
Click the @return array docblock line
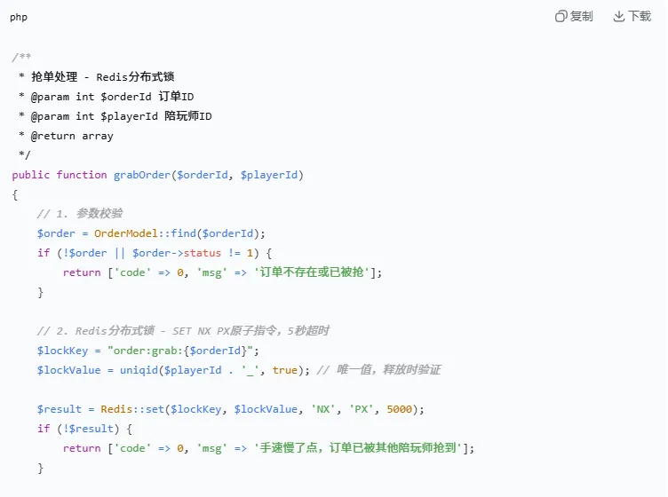pyautogui.click(x=72, y=136)
